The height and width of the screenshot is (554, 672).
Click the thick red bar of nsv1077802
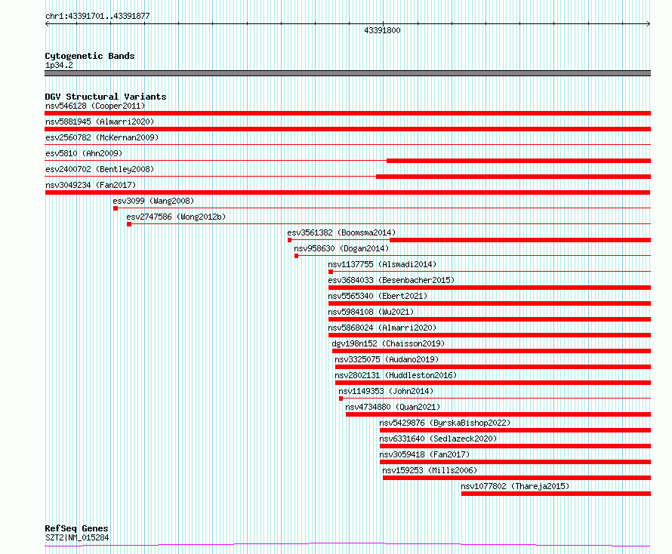pos(556,494)
